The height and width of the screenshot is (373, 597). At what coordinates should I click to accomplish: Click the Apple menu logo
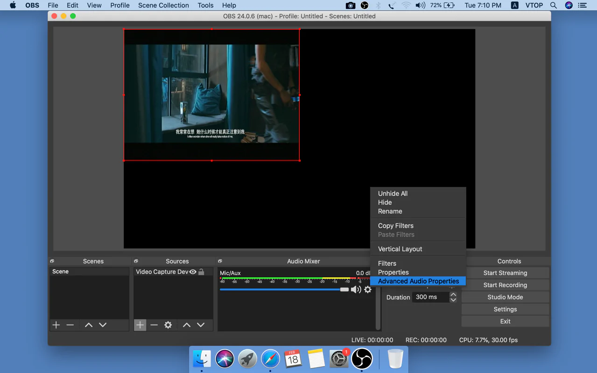click(13, 5)
